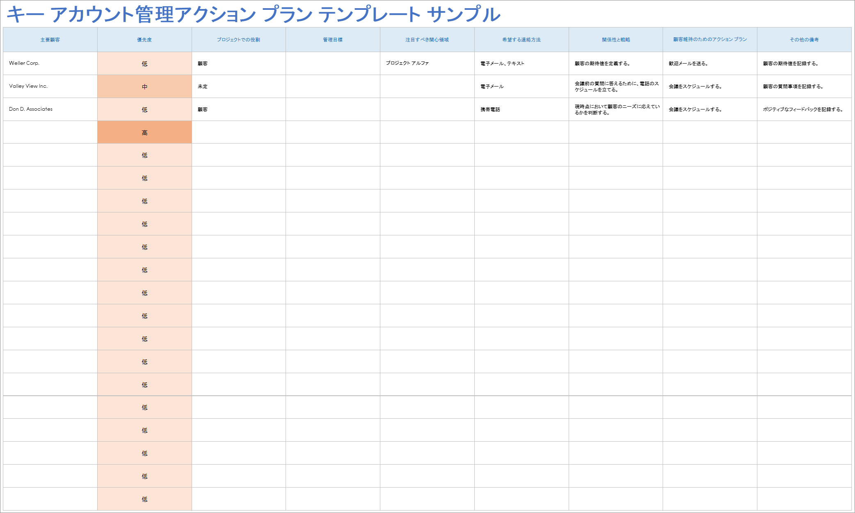Click the title キー アカウント管理アクション プラン テンプレート サンプル

point(254,14)
